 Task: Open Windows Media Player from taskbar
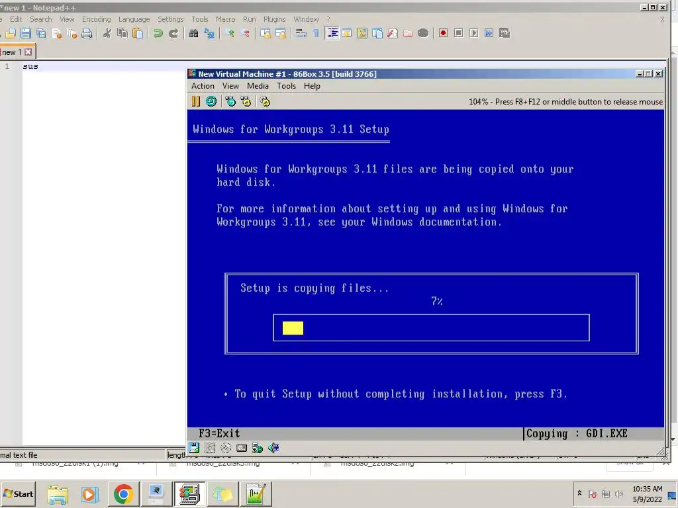pyautogui.click(x=90, y=493)
